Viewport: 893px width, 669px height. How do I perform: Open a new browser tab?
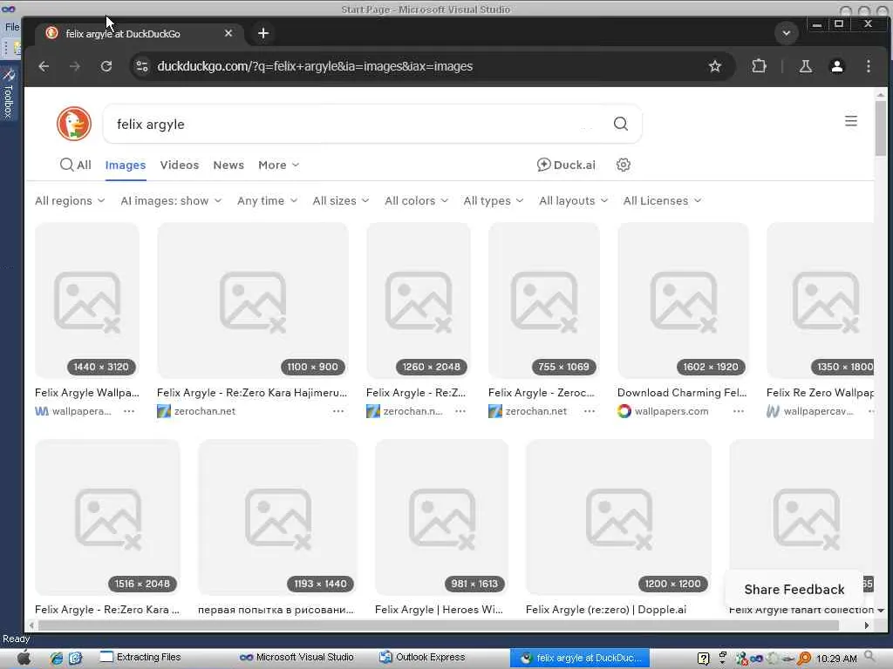[x=263, y=34]
